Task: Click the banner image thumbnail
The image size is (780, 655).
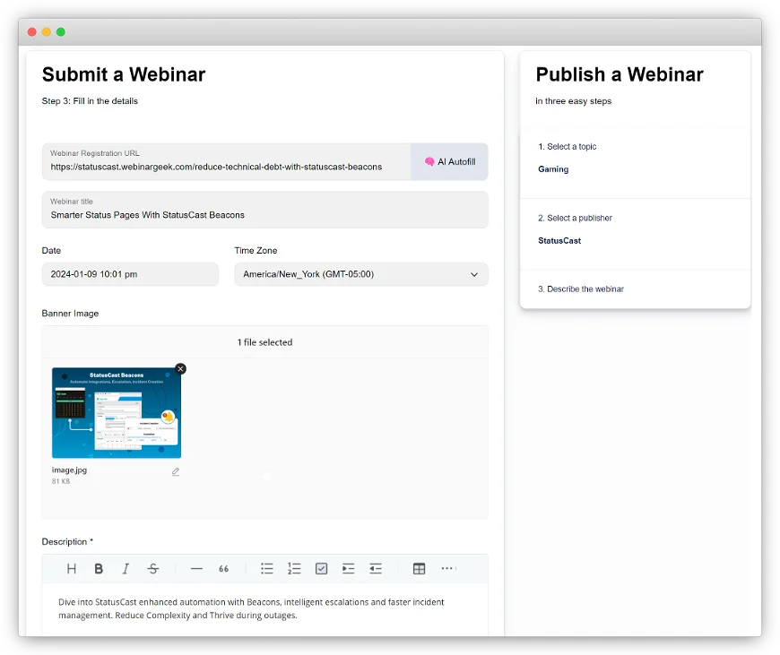Action: [117, 413]
